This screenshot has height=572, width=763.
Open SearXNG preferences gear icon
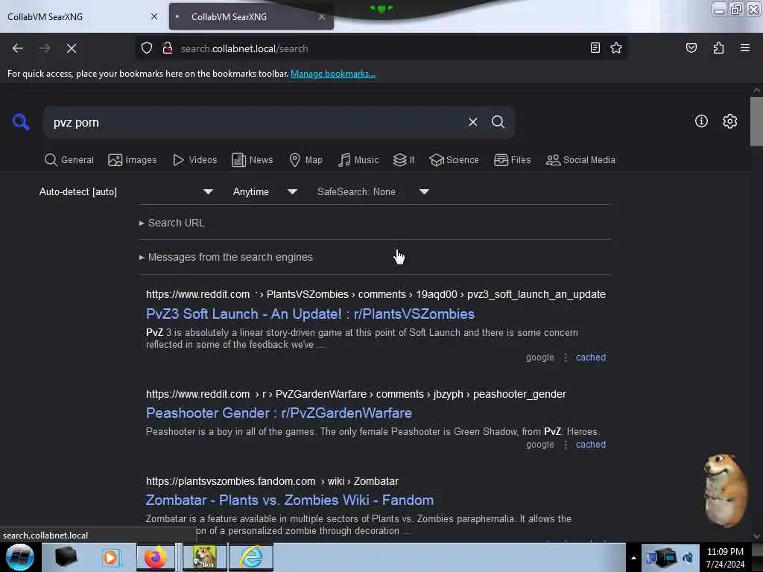point(729,121)
